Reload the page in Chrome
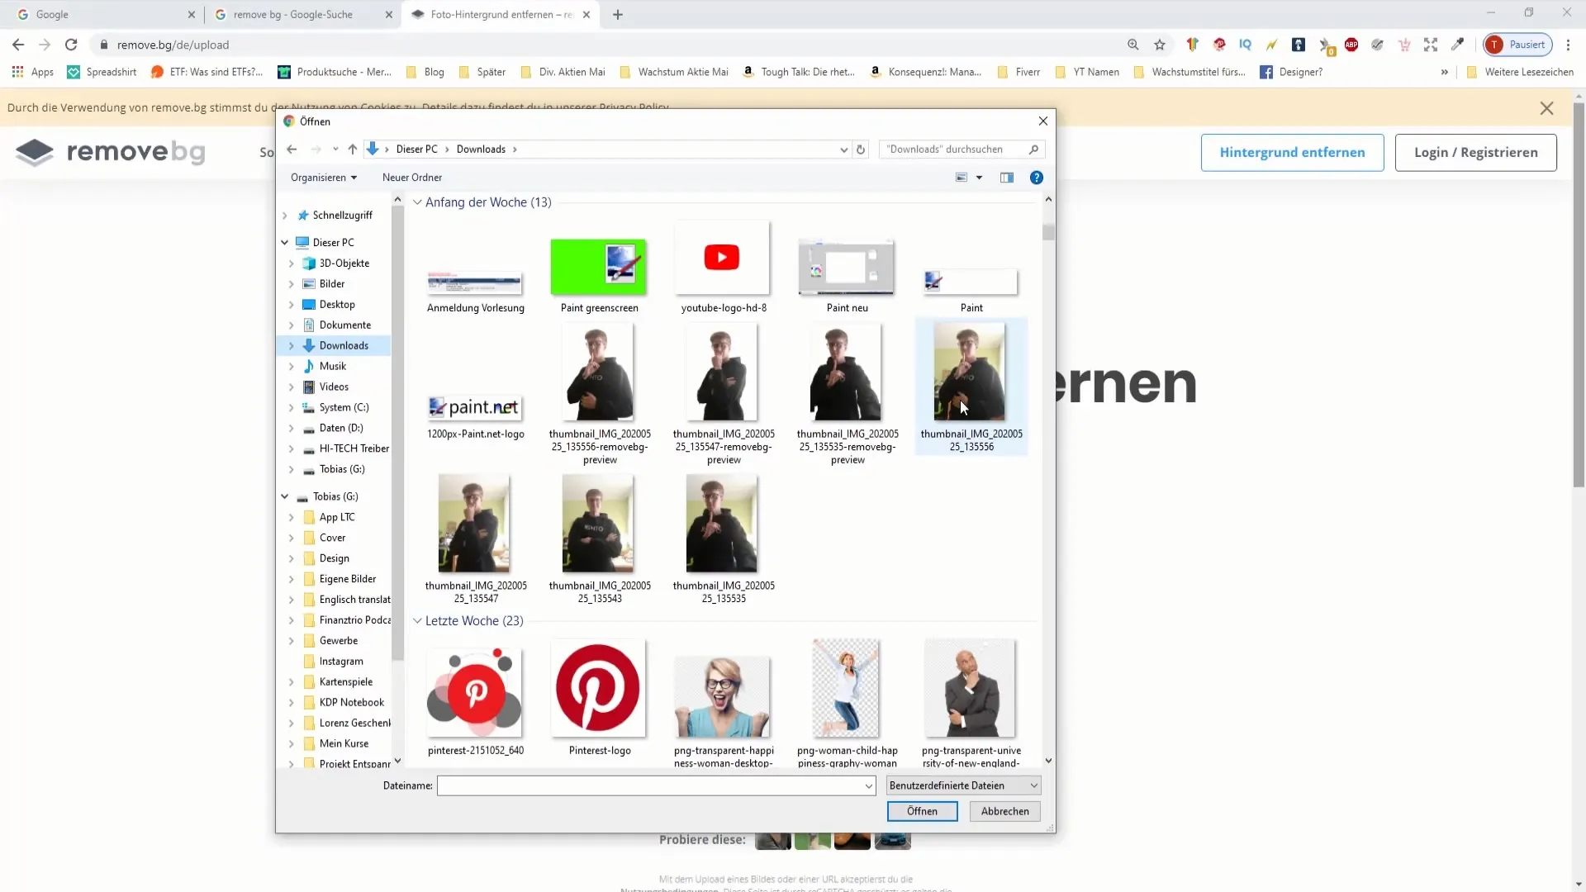Viewport: 1586px width, 892px height. pyautogui.click(x=71, y=45)
